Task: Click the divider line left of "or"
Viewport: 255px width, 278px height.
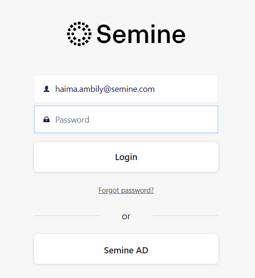Action: 67,216
